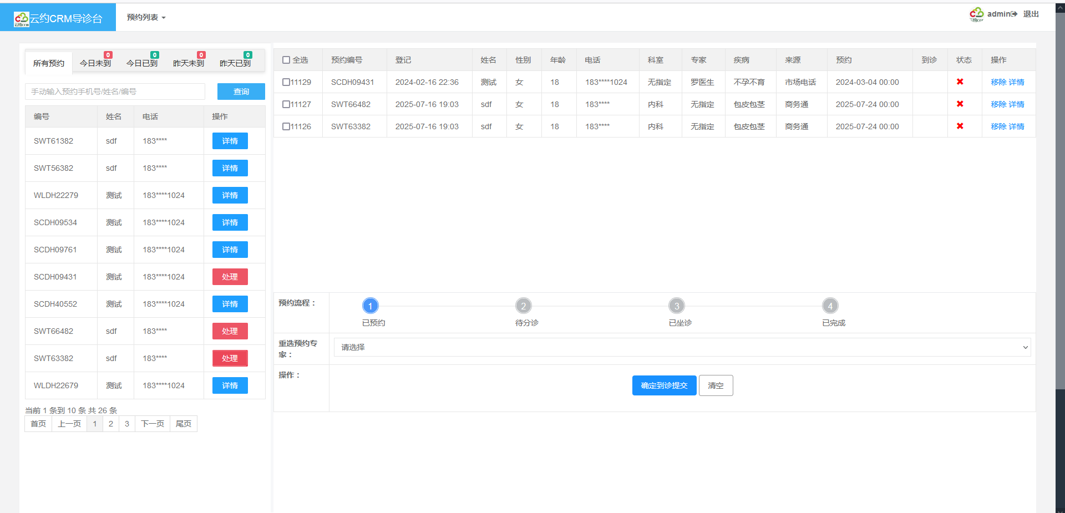The image size is (1065, 513).
Task: Check the 全选 select-all checkbox
Action: 286,60
